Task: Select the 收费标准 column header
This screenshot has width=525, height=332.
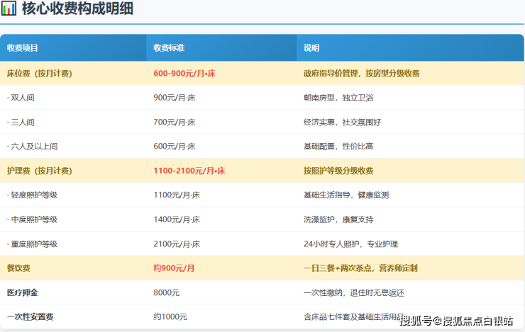Action: click(x=169, y=48)
